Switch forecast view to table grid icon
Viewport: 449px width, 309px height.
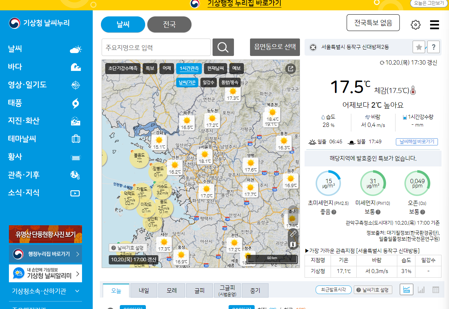435,290
